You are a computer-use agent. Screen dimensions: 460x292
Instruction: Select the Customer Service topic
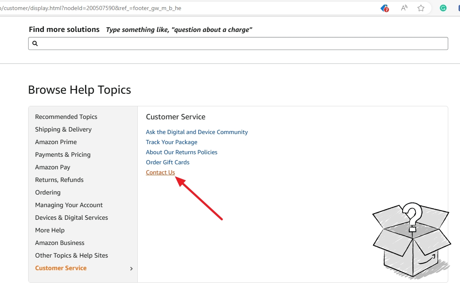click(x=61, y=268)
